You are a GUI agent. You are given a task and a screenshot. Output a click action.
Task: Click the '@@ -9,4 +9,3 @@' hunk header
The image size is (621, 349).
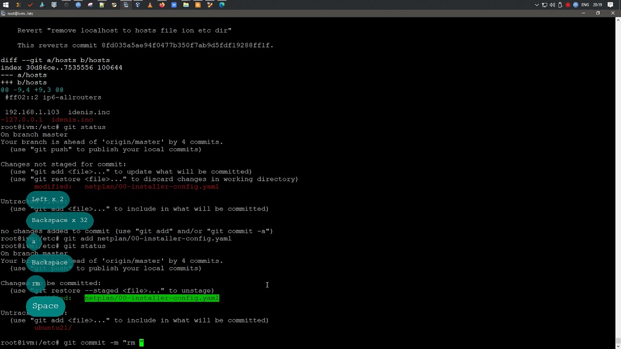click(32, 90)
